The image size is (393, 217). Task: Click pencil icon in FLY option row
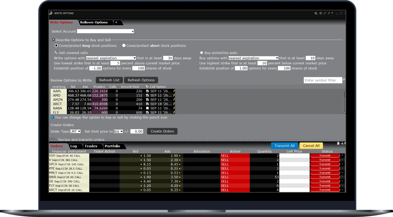[x=174, y=112]
